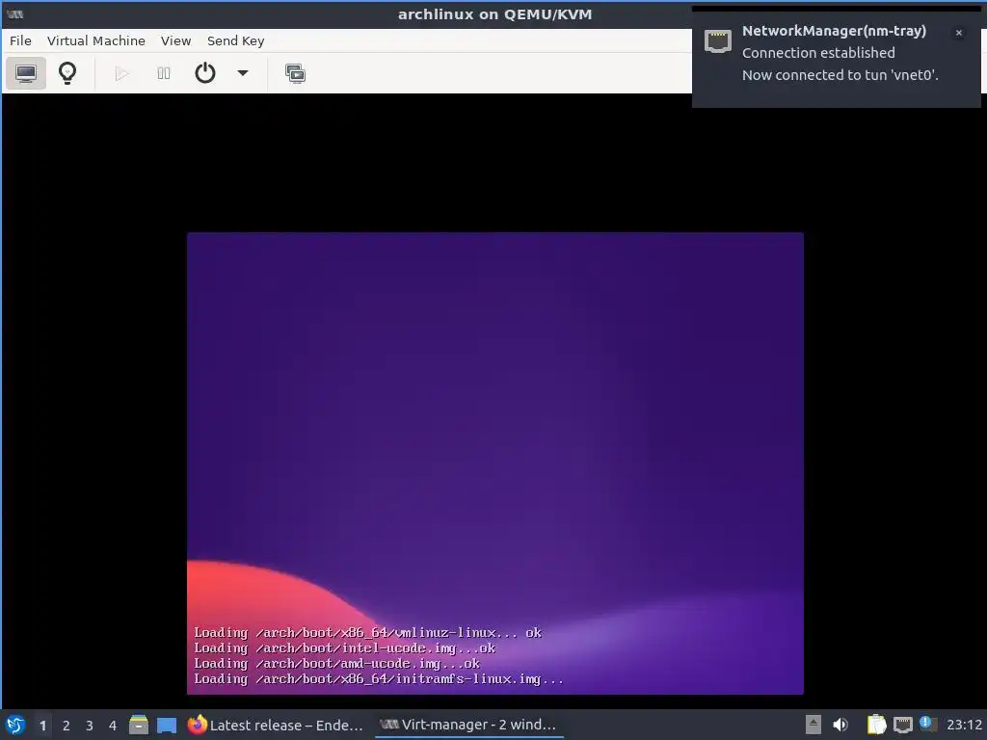Screen dimensions: 987x740
Task: Open the File menu
Action: (20, 40)
